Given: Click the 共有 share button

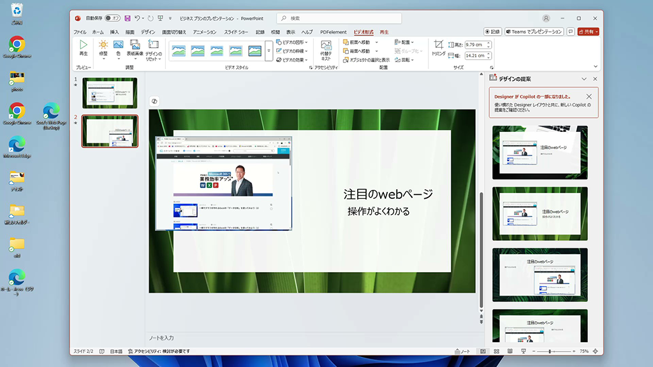Looking at the screenshot, I should (x=588, y=32).
